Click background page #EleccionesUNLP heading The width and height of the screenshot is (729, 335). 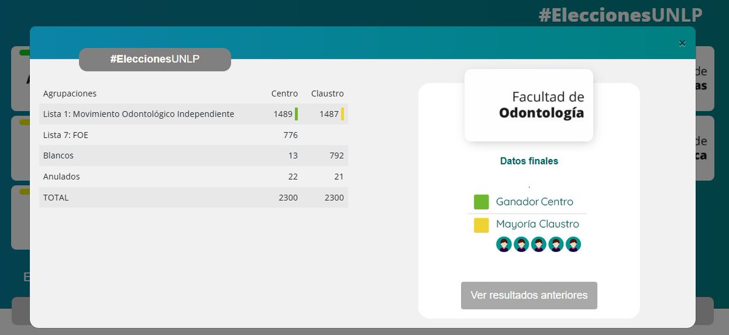[620, 15]
